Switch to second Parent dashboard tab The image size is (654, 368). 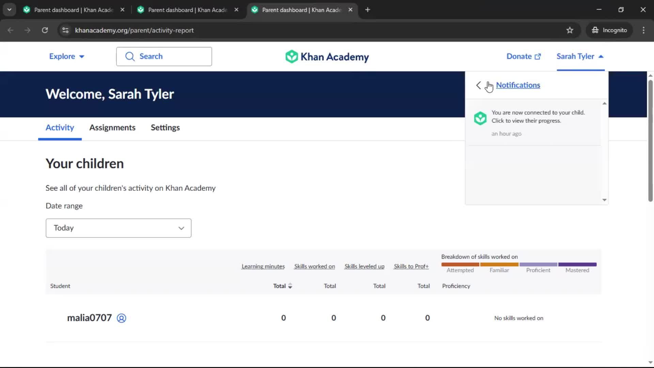(x=187, y=10)
